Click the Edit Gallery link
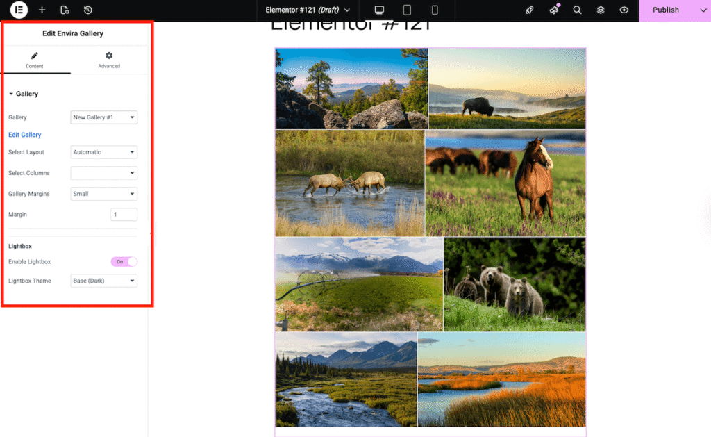Viewport: 711px width, 437px height. click(24, 134)
